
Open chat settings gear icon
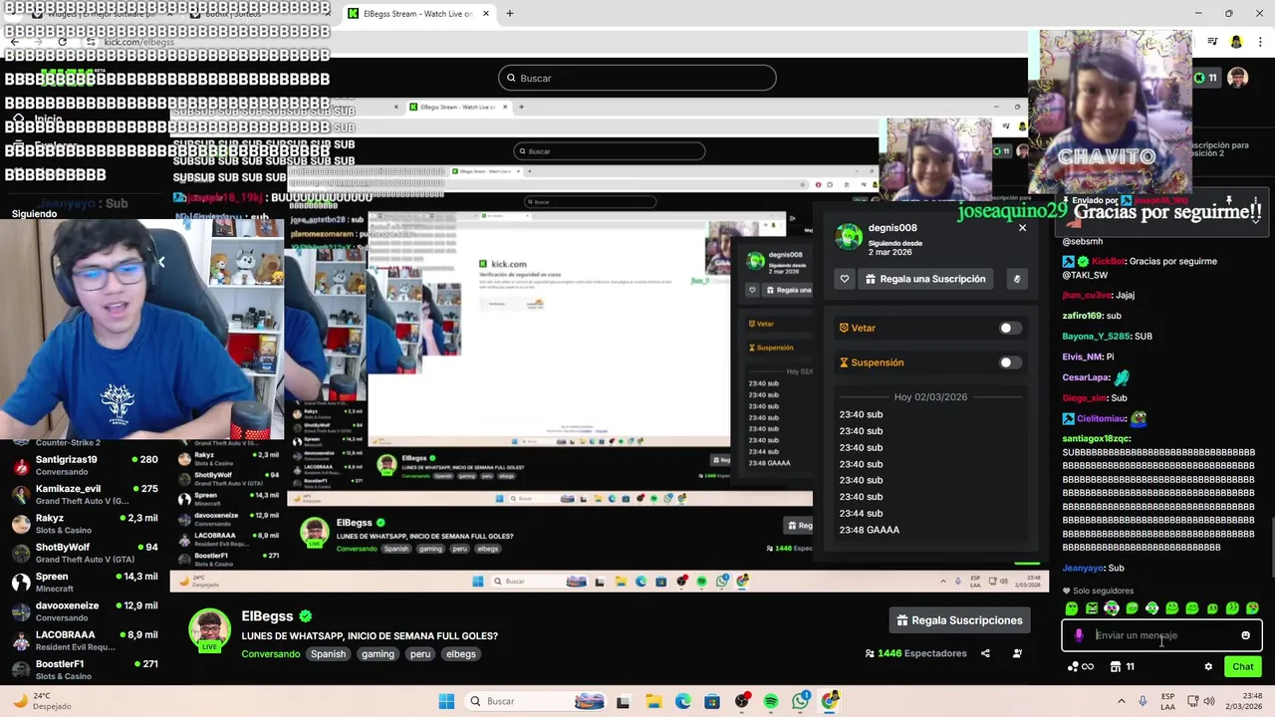(x=1208, y=667)
